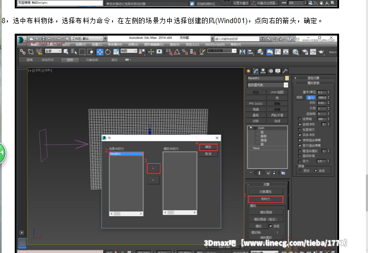Viewport: 368px width, 253px height.
Task: Collapse the Cloth modifier tree node
Action: tap(255, 128)
